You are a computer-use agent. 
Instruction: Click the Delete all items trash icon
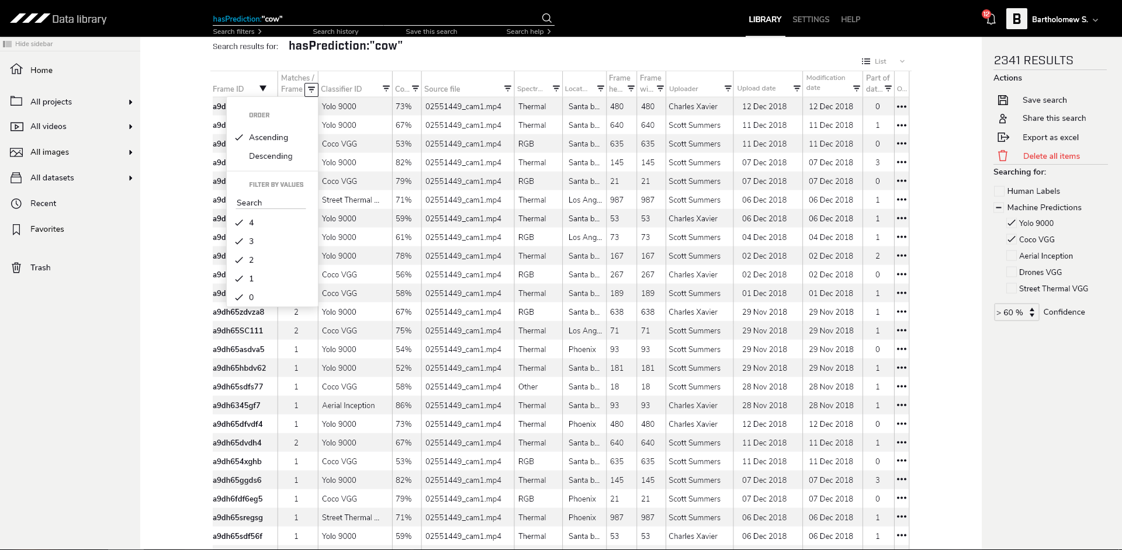coord(1003,156)
